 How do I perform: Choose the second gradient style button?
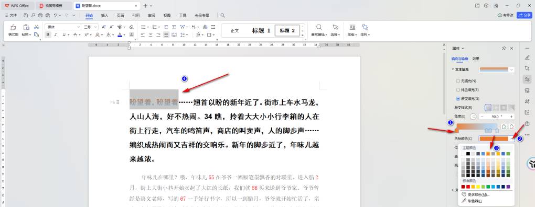click(x=496, y=107)
